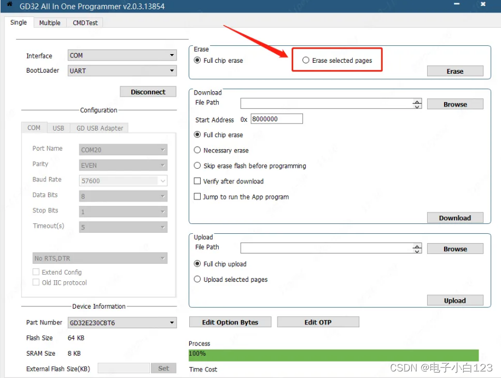Viewport: 501px width, 378px height.
Task: Click the Download File Path spinner arrows
Action: [x=417, y=103]
